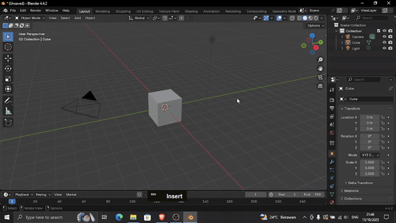Switch to the Sculpting workspace tab
Screen dimensions: 396x223
[123, 11]
